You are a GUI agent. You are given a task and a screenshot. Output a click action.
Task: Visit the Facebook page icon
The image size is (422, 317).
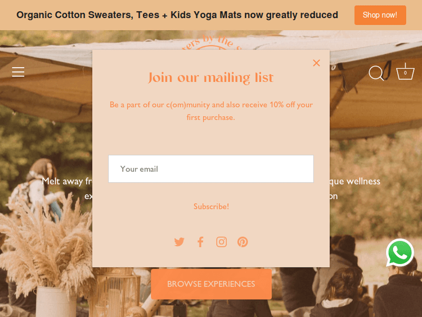pos(200,242)
